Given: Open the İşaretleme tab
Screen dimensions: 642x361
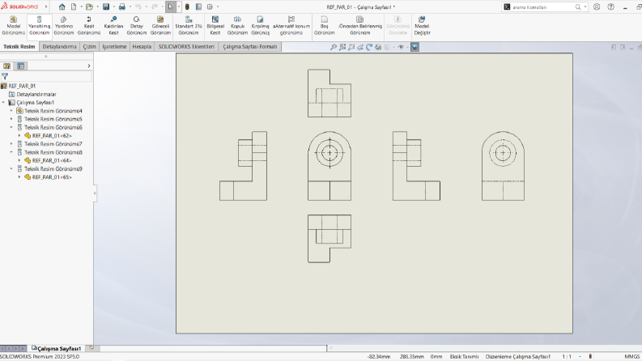Looking at the screenshot, I should pos(114,47).
